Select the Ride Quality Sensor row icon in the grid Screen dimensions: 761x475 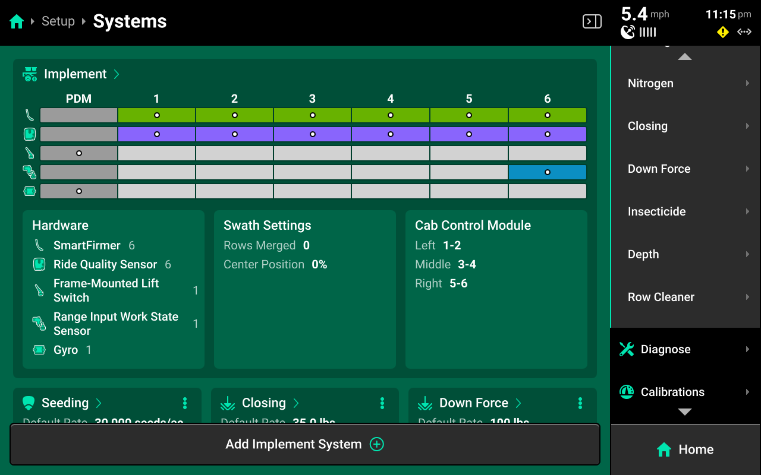click(30, 134)
